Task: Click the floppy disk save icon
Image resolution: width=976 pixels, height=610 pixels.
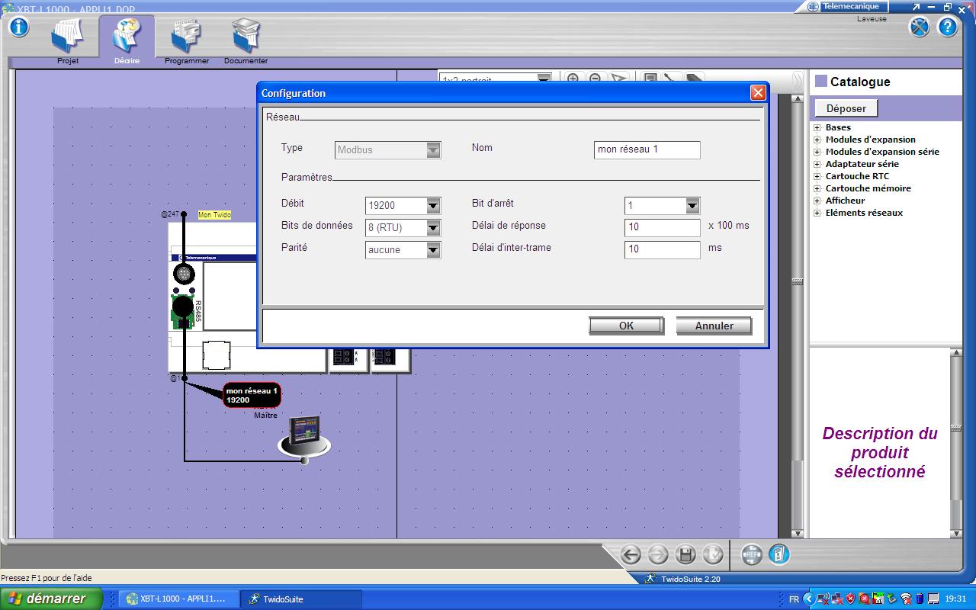Action: pos(685,554)
